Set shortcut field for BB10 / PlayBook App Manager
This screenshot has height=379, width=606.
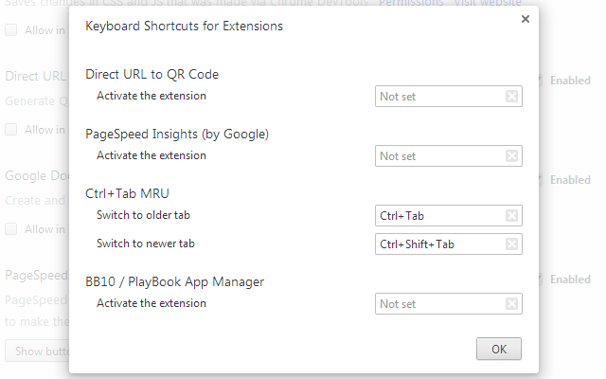(x=448, y=303)
